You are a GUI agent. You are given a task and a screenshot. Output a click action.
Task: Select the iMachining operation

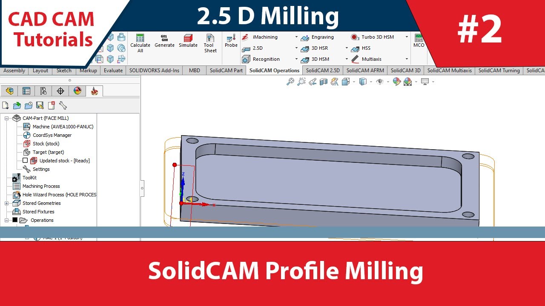[260, 37]
